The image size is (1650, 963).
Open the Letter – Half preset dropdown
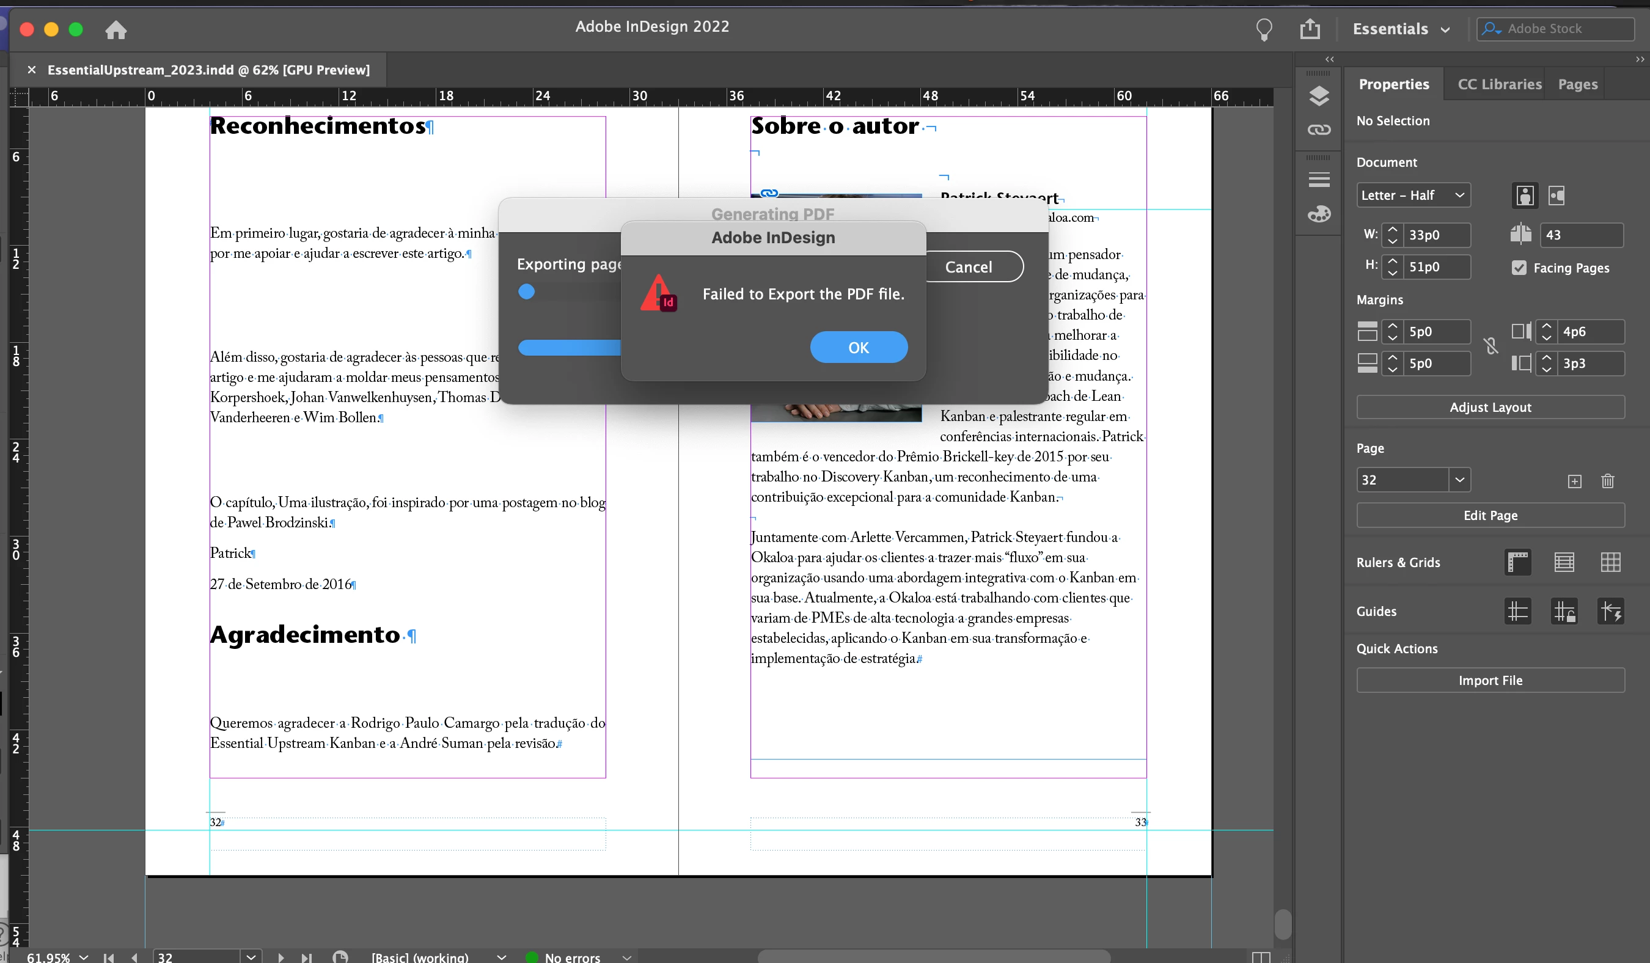pyautogui.click(x=1413, y=195)
